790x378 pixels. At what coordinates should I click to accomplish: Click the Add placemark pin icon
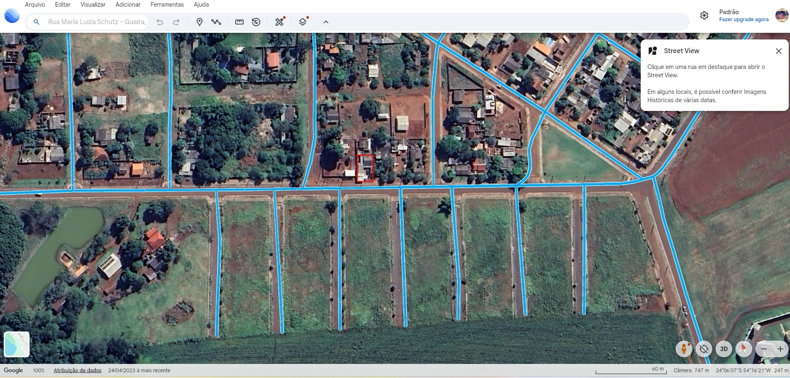point(200,22)
